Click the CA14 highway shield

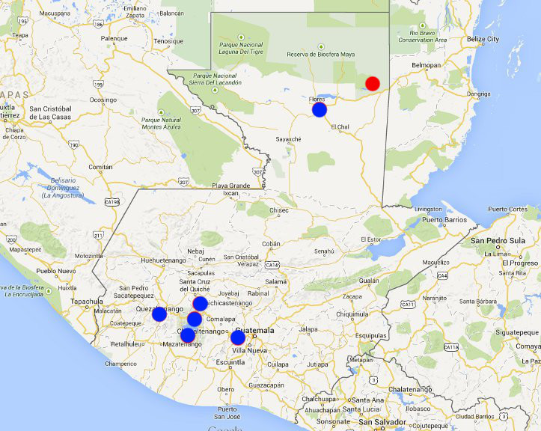tap(271, 265)
